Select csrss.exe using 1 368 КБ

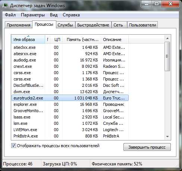(x=70, y=79)
